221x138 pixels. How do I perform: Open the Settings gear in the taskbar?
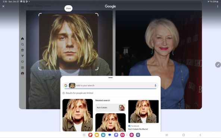pos(138,135)
